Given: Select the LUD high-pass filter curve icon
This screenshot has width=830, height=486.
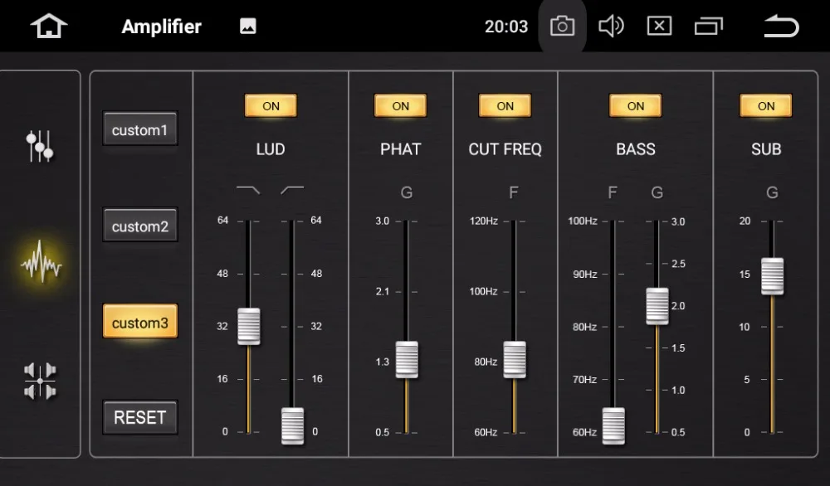Looking at the screenshot, I should coord(292,190).
